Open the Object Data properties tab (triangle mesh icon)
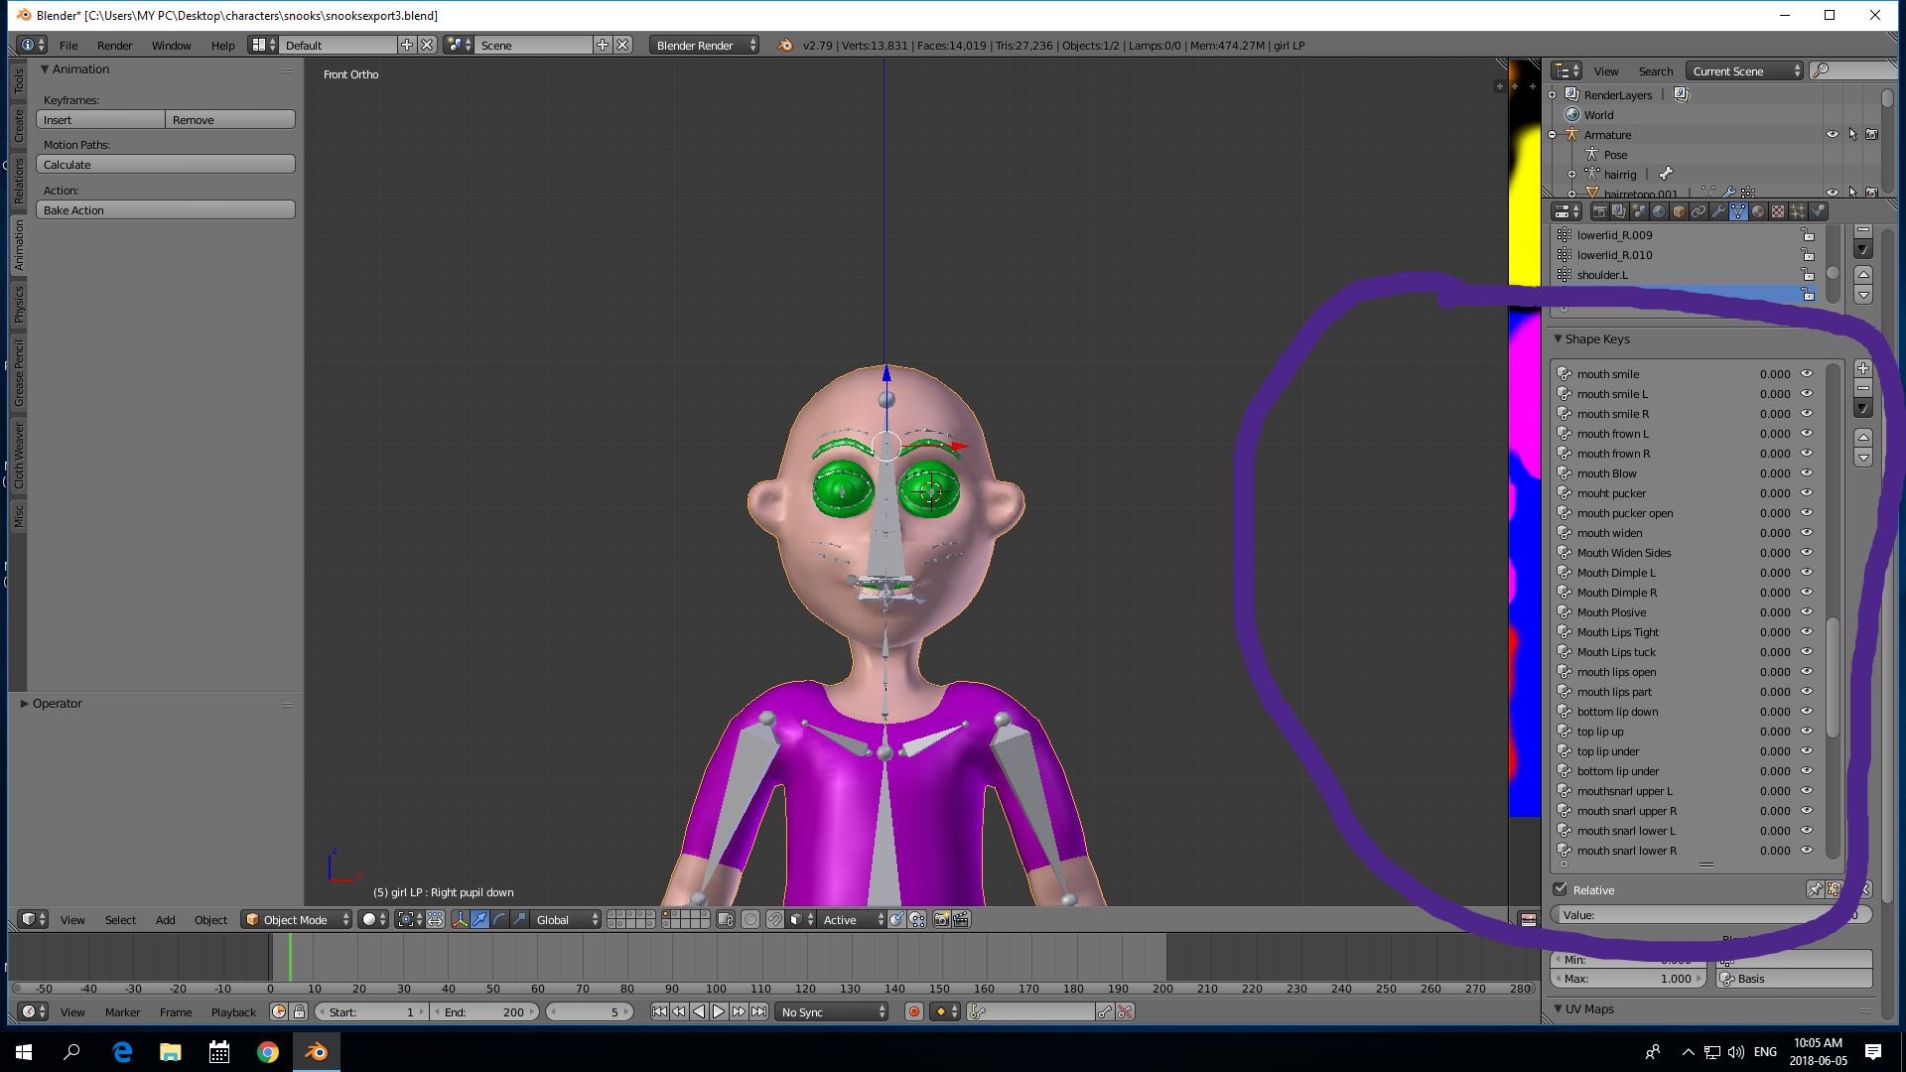Screen dimensions: 1906x1072 click(1738, 211)
